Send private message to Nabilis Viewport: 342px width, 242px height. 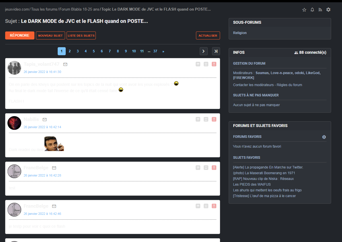click(45, 120)
